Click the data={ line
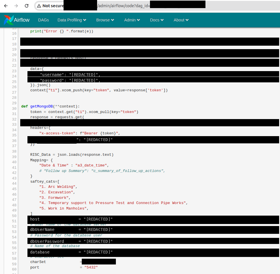Image resolution: width=280 pixels, height=274 pixels. 37,69
